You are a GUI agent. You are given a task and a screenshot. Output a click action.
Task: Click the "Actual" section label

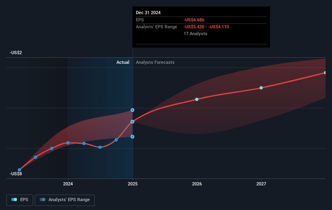[x=123, y=62]
